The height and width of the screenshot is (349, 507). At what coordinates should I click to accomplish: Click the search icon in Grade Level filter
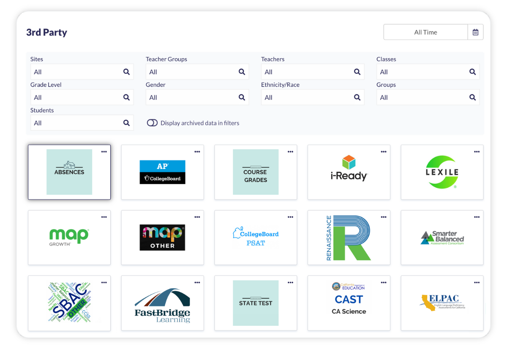(126, 97)
